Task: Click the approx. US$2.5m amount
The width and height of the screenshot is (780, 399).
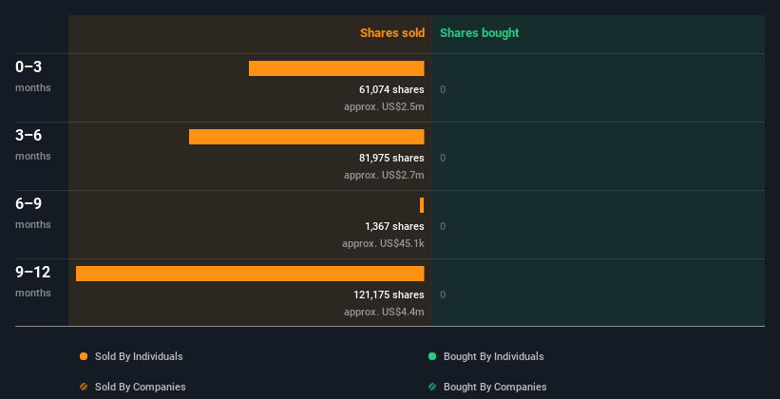Action: point(384,106)
